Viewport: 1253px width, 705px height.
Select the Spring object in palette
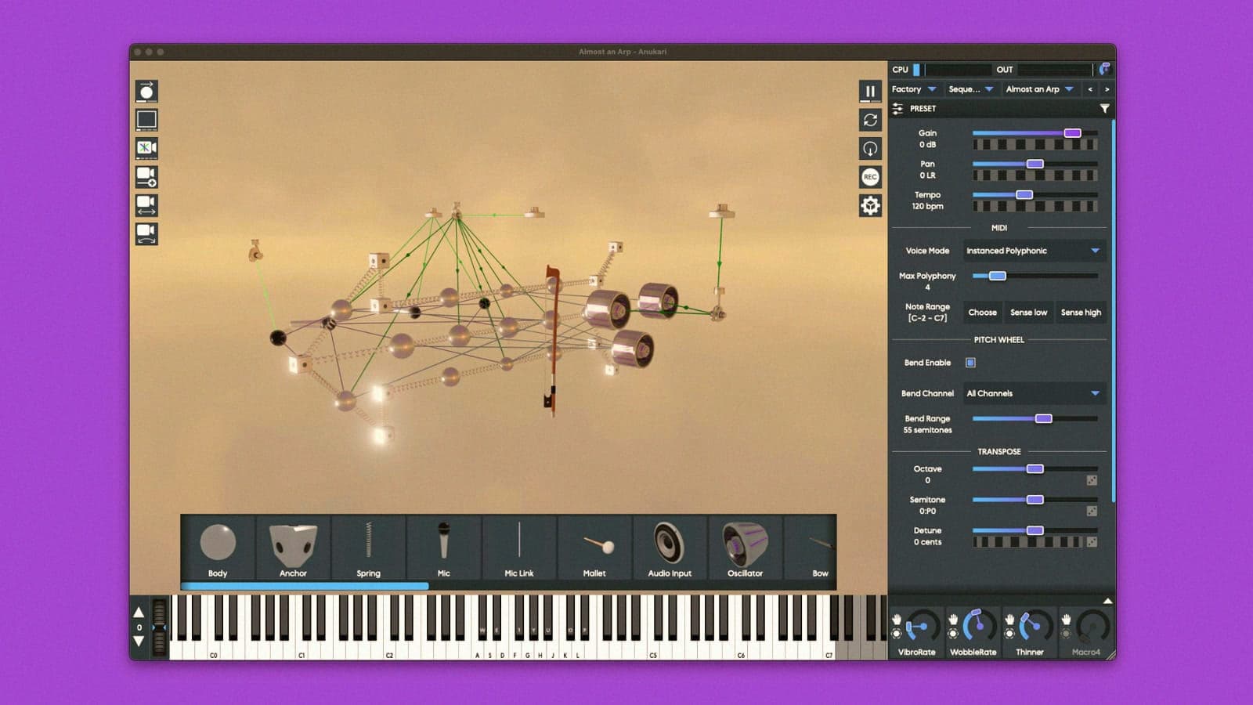369,548
